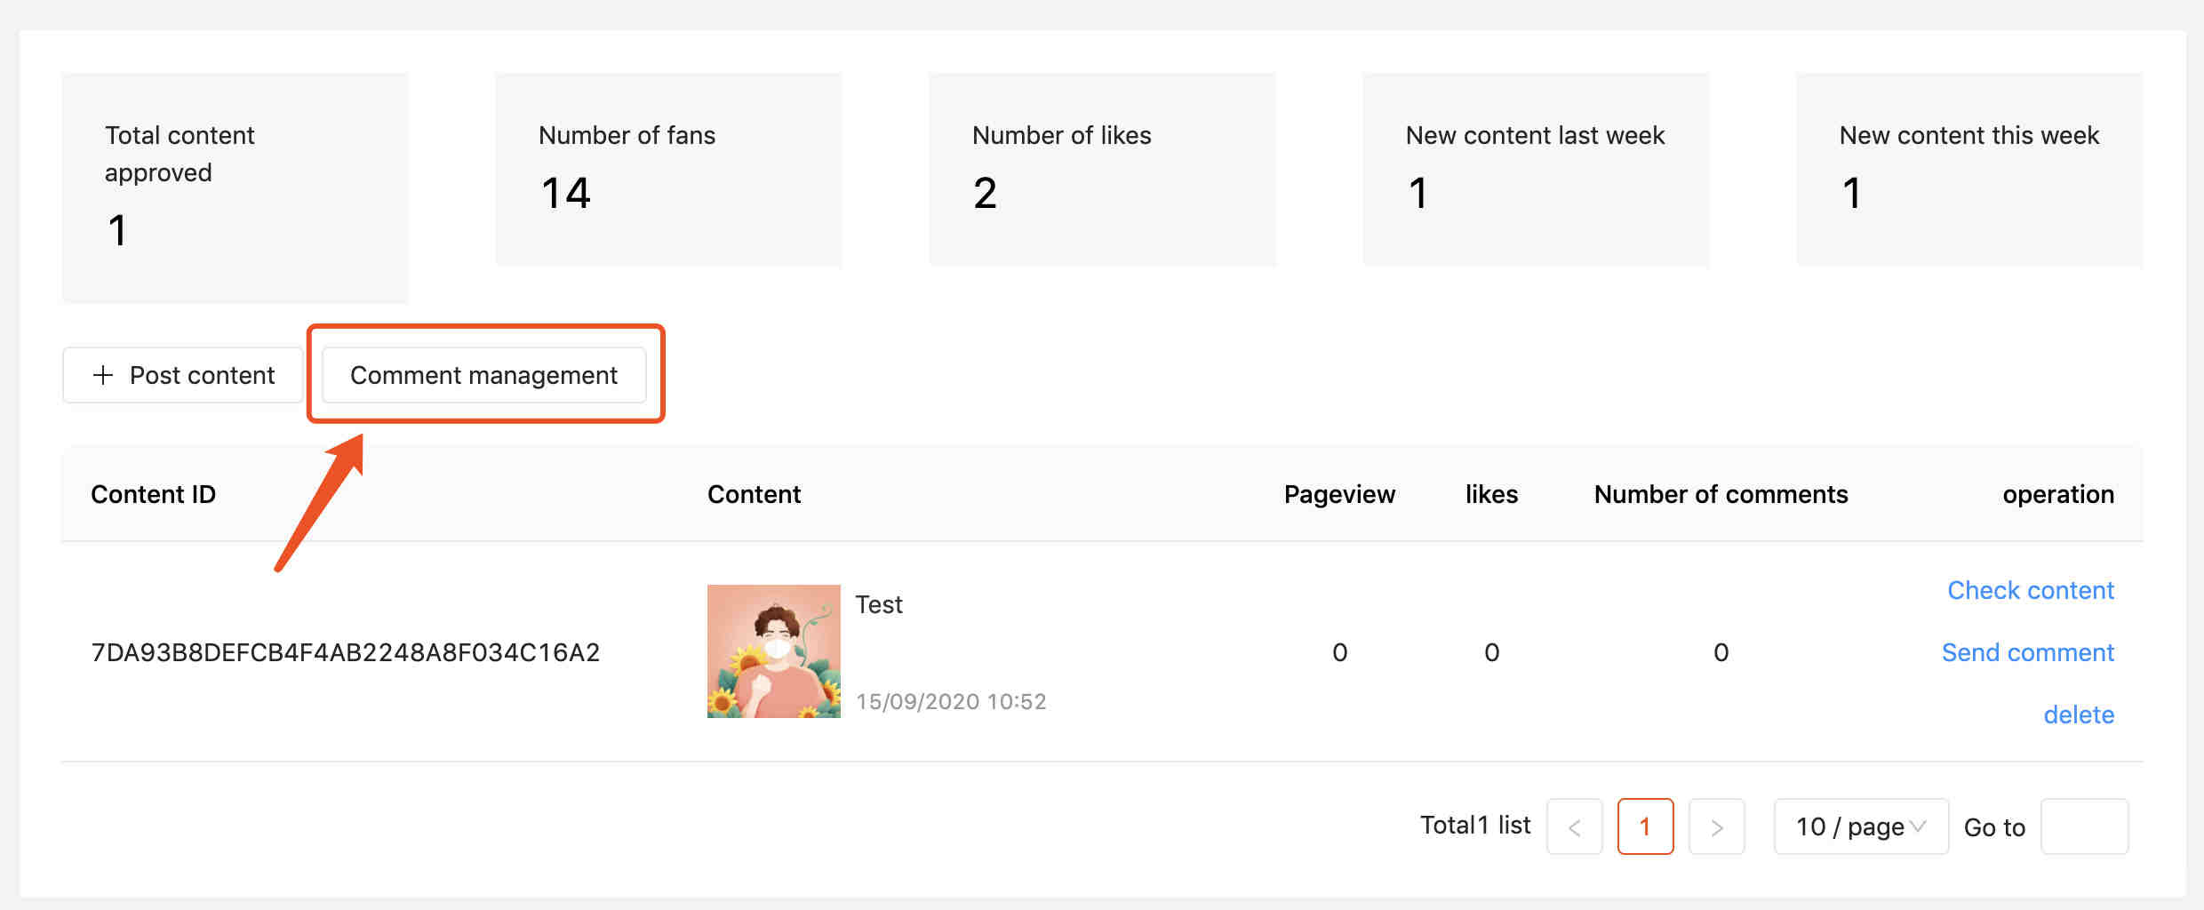Image resolution: width=2204 pixels, height=910 pixels.
Task: Open the Check content link
Action: tap(2031, 590)
